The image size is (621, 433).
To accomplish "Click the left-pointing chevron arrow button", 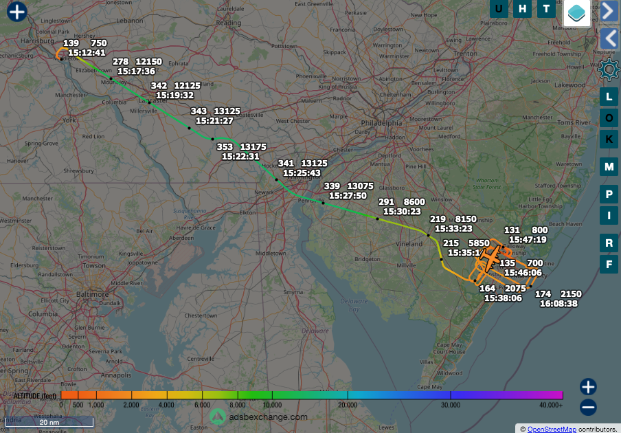I will coord(609,38).
